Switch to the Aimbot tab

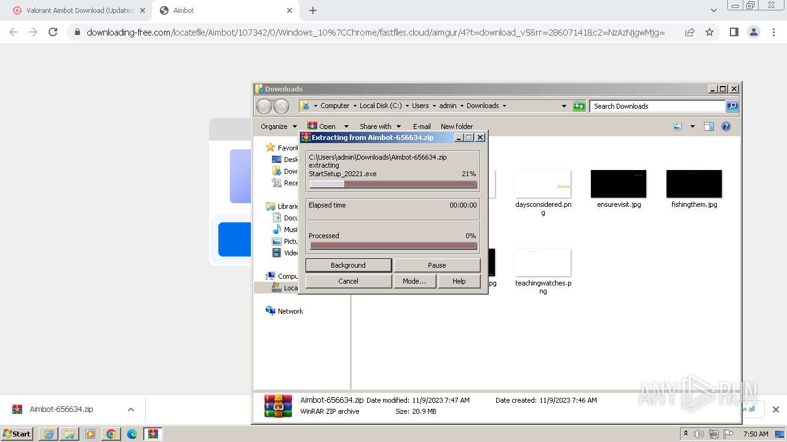coord(225,10)
